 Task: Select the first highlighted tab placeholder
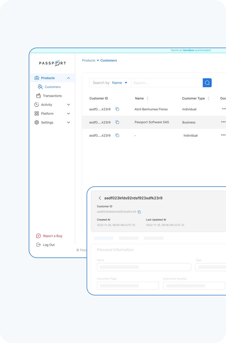coord(104,238)
